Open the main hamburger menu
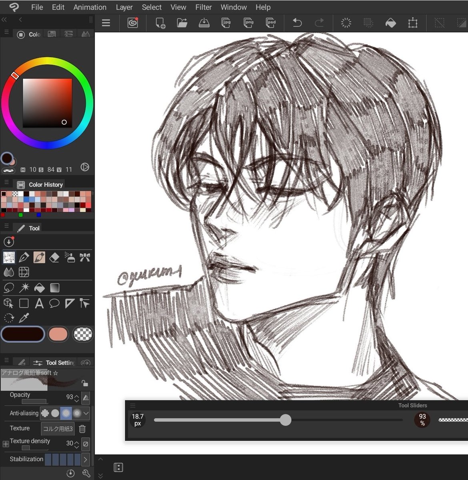The height and width of the screenshot is (480, 468). pyautogui.click(x=106, y=23)
